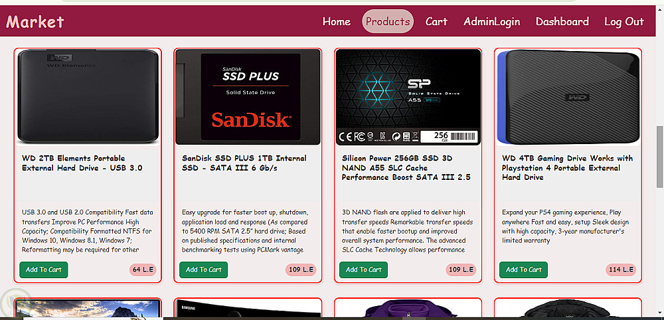Click the 114 L.E price badge

coord(621,270)
